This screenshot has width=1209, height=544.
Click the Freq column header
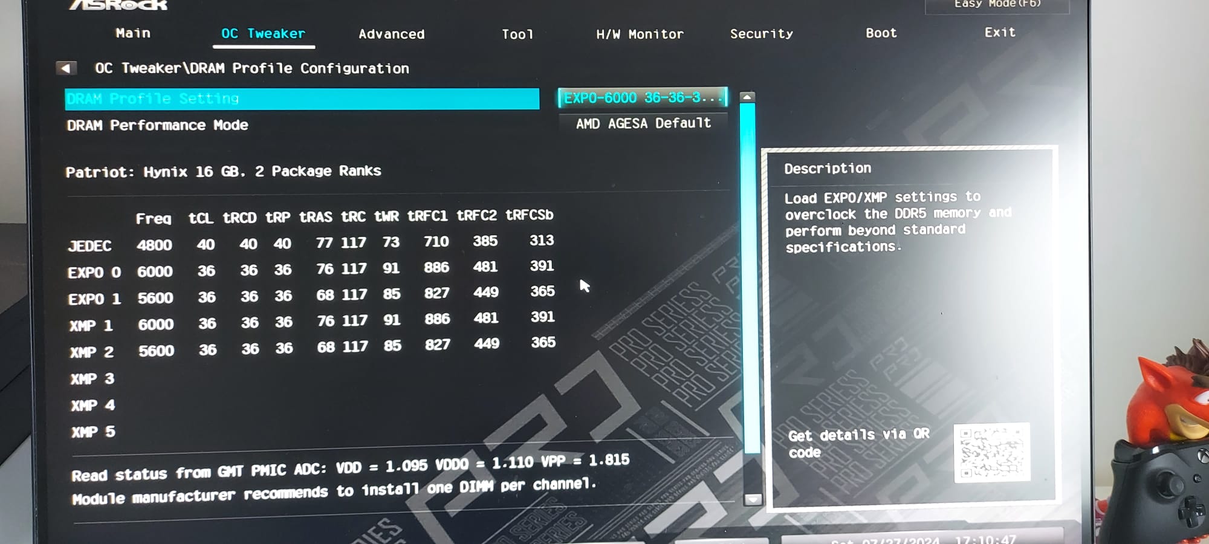point(154,219)
